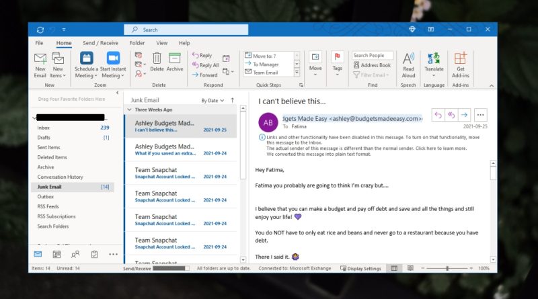Image resolution: width=538 pixels, height=299 pixels.
Task: Open the Search Folders item
Action: pos(73,226)
